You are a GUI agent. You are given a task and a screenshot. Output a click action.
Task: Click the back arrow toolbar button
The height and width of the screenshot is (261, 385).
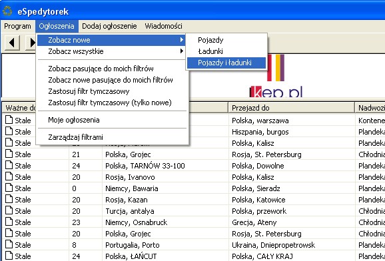coord(12,43)
